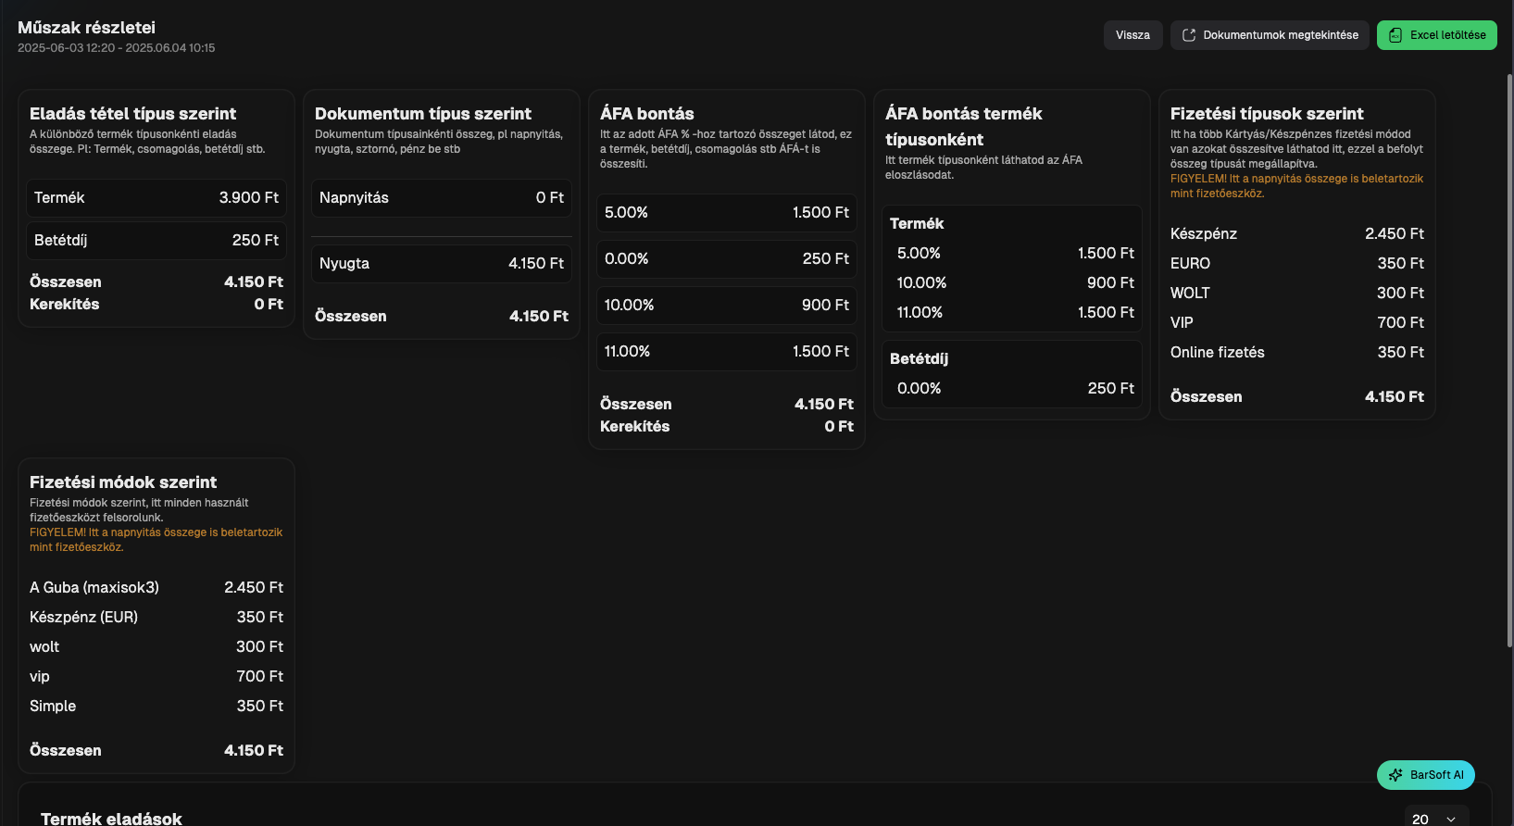This screenshot has height=826, width=1514.
Task: Select the 11.00% row in ÁFA bontás
Action: [727, 352]
